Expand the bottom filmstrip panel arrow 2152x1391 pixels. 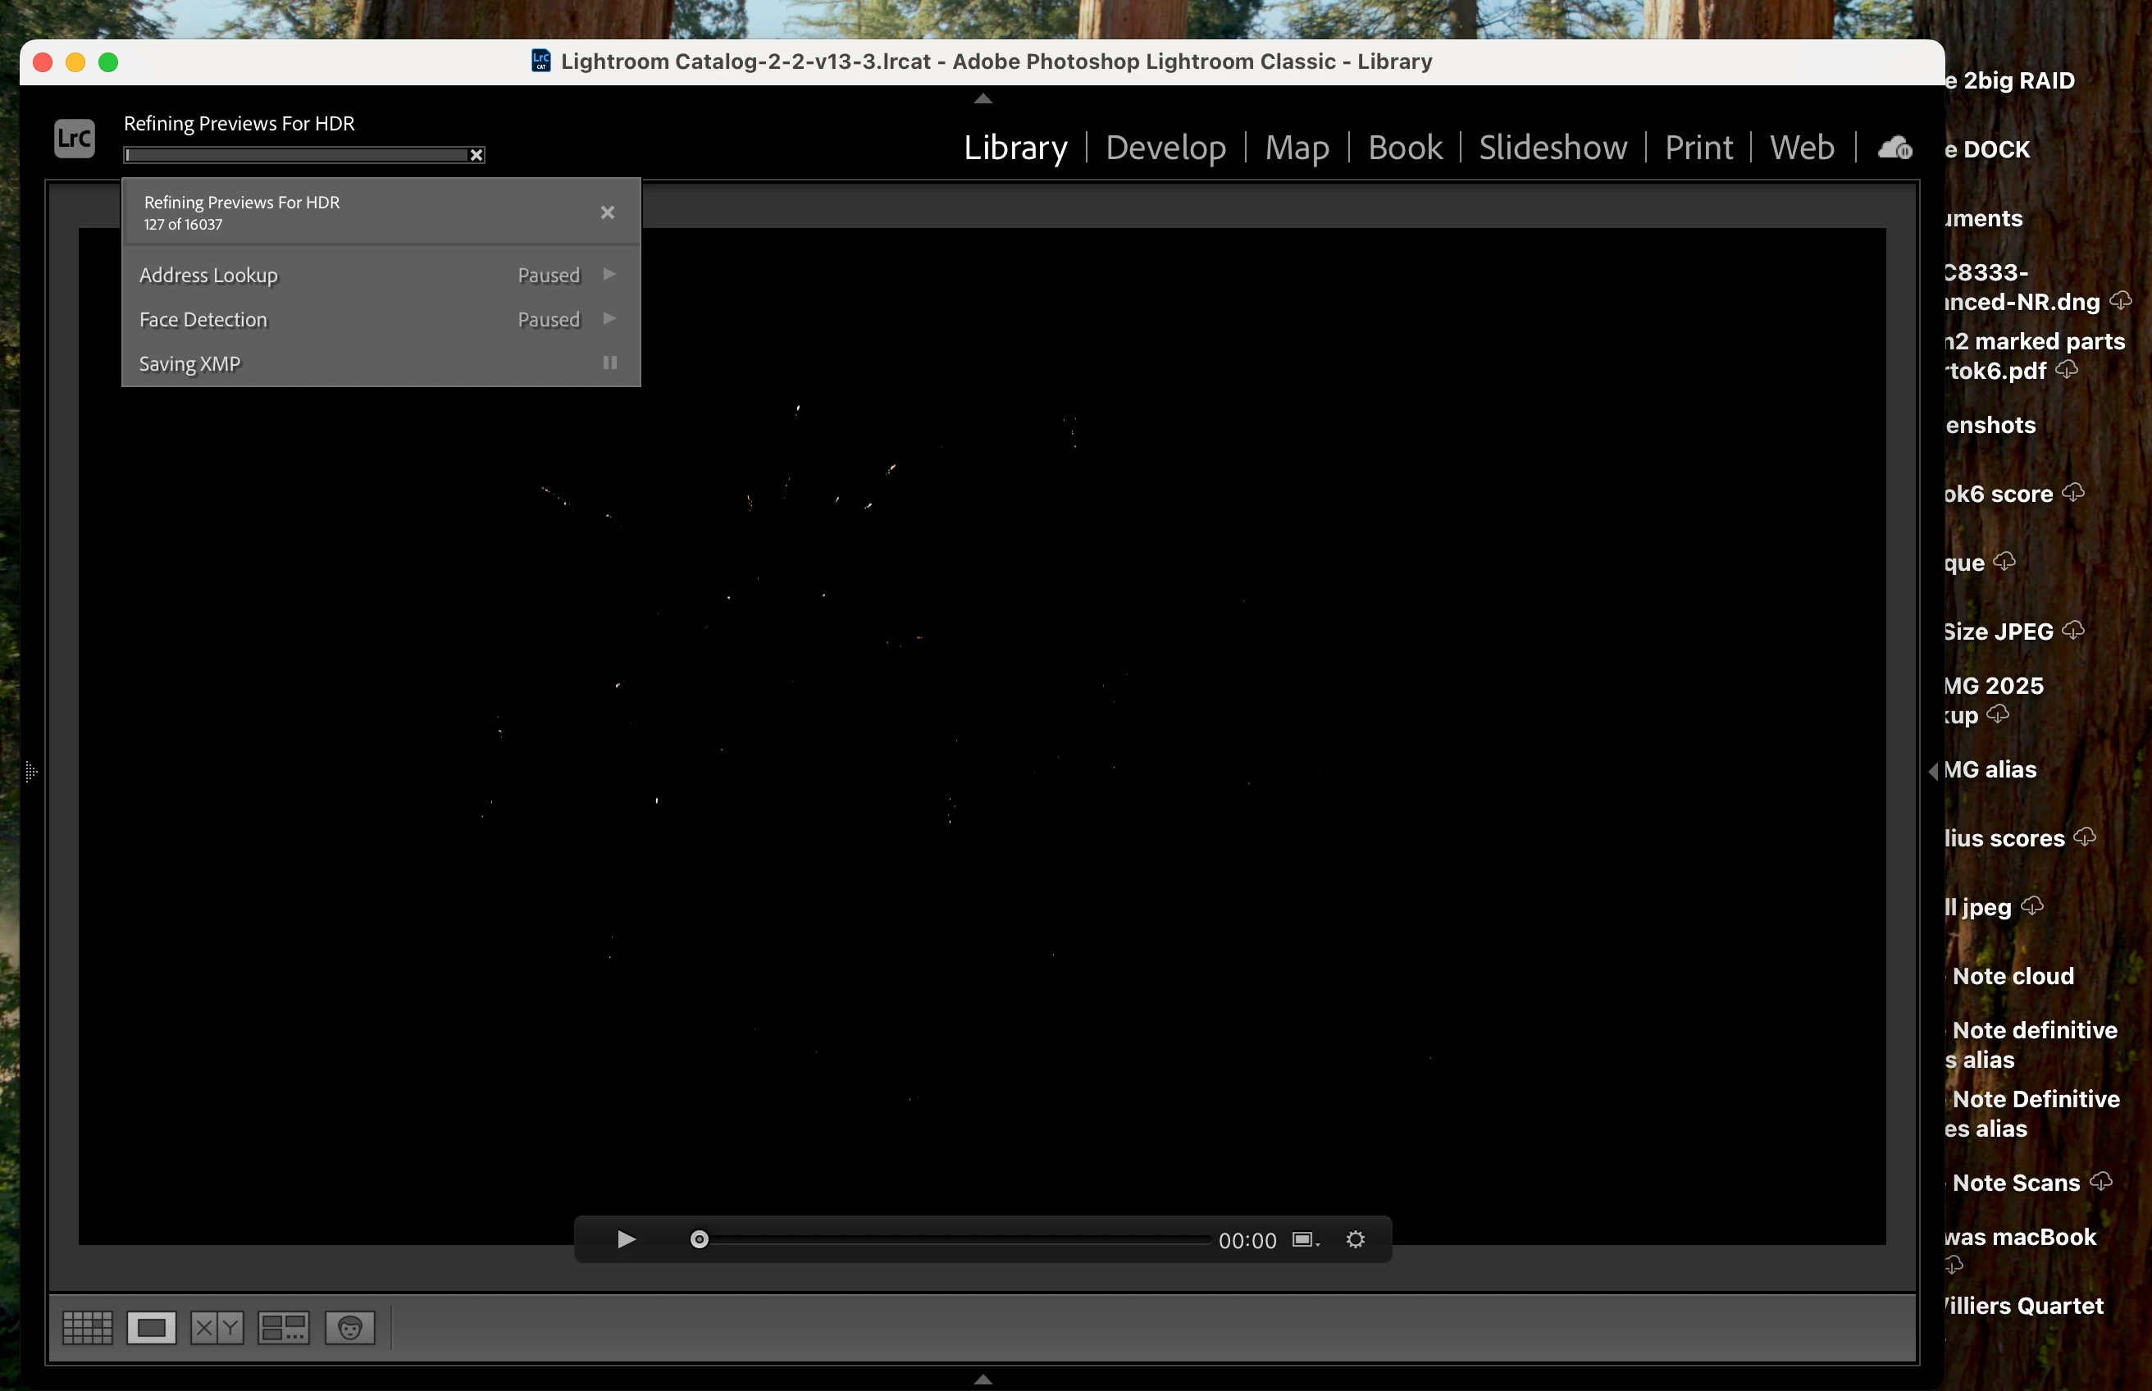983,1379
